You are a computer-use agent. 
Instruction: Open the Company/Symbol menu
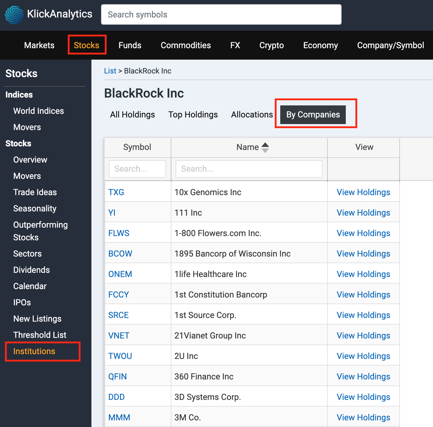[x=391, y=45]
